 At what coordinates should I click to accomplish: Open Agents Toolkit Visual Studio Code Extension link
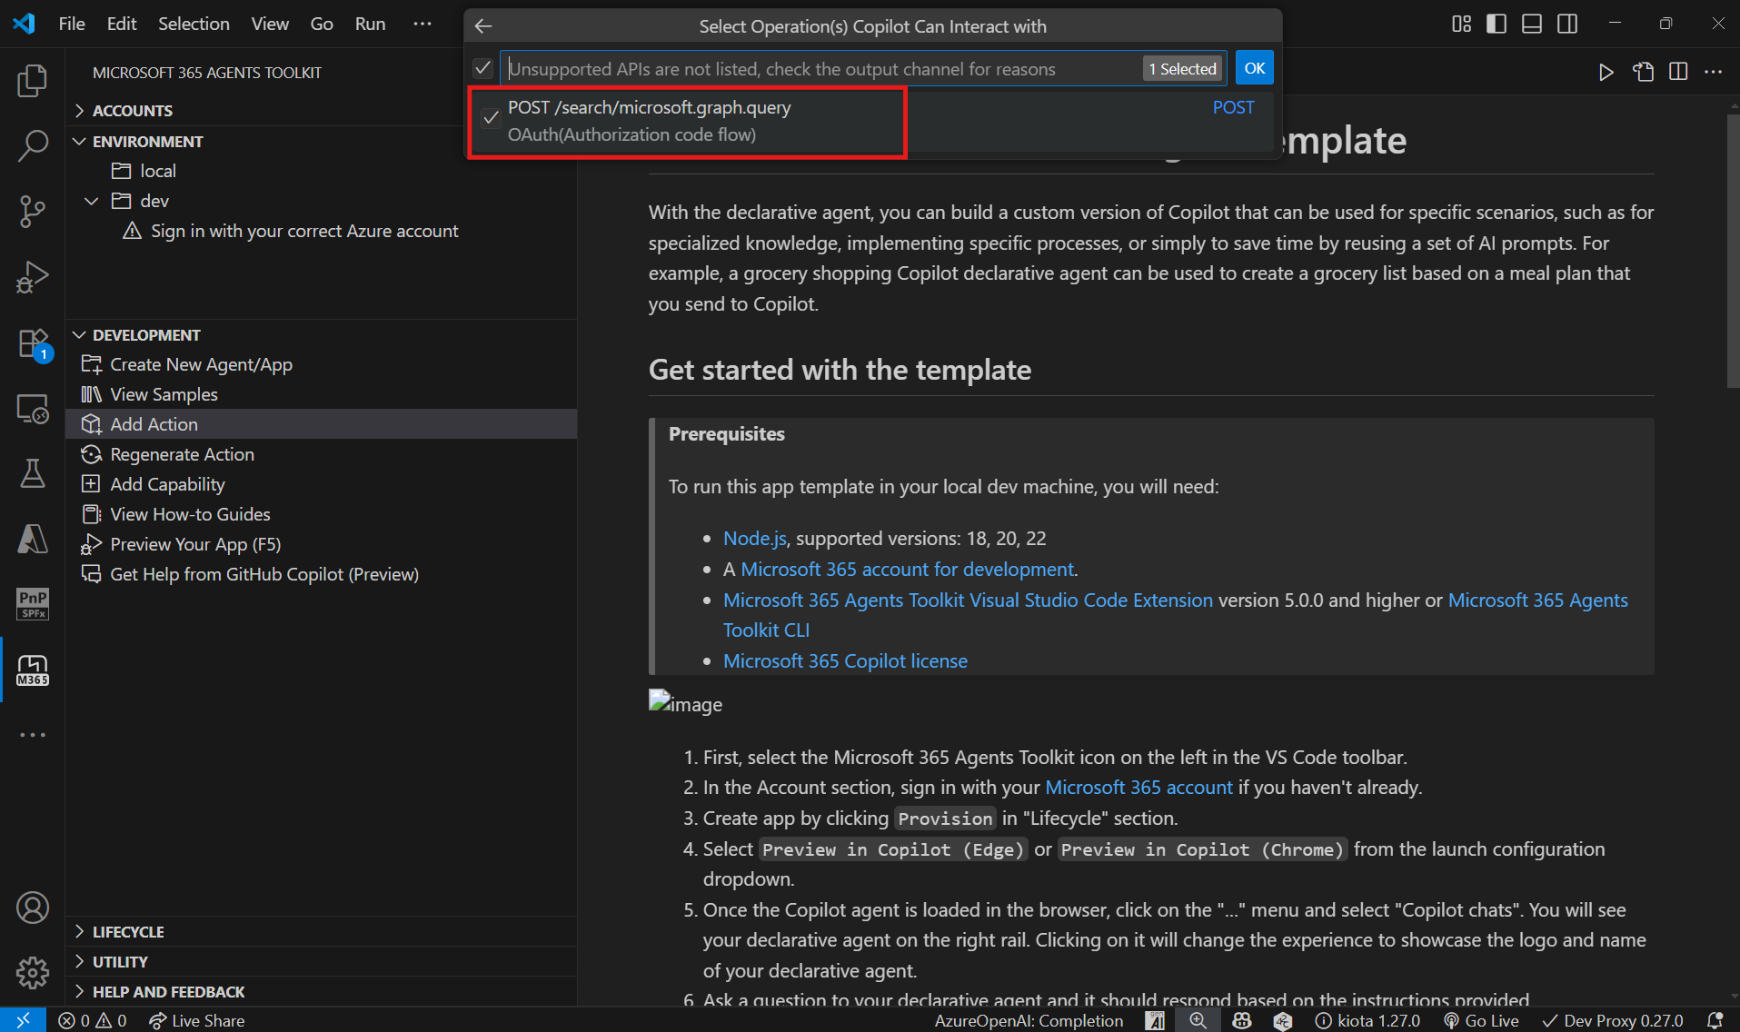click(968, 600)
